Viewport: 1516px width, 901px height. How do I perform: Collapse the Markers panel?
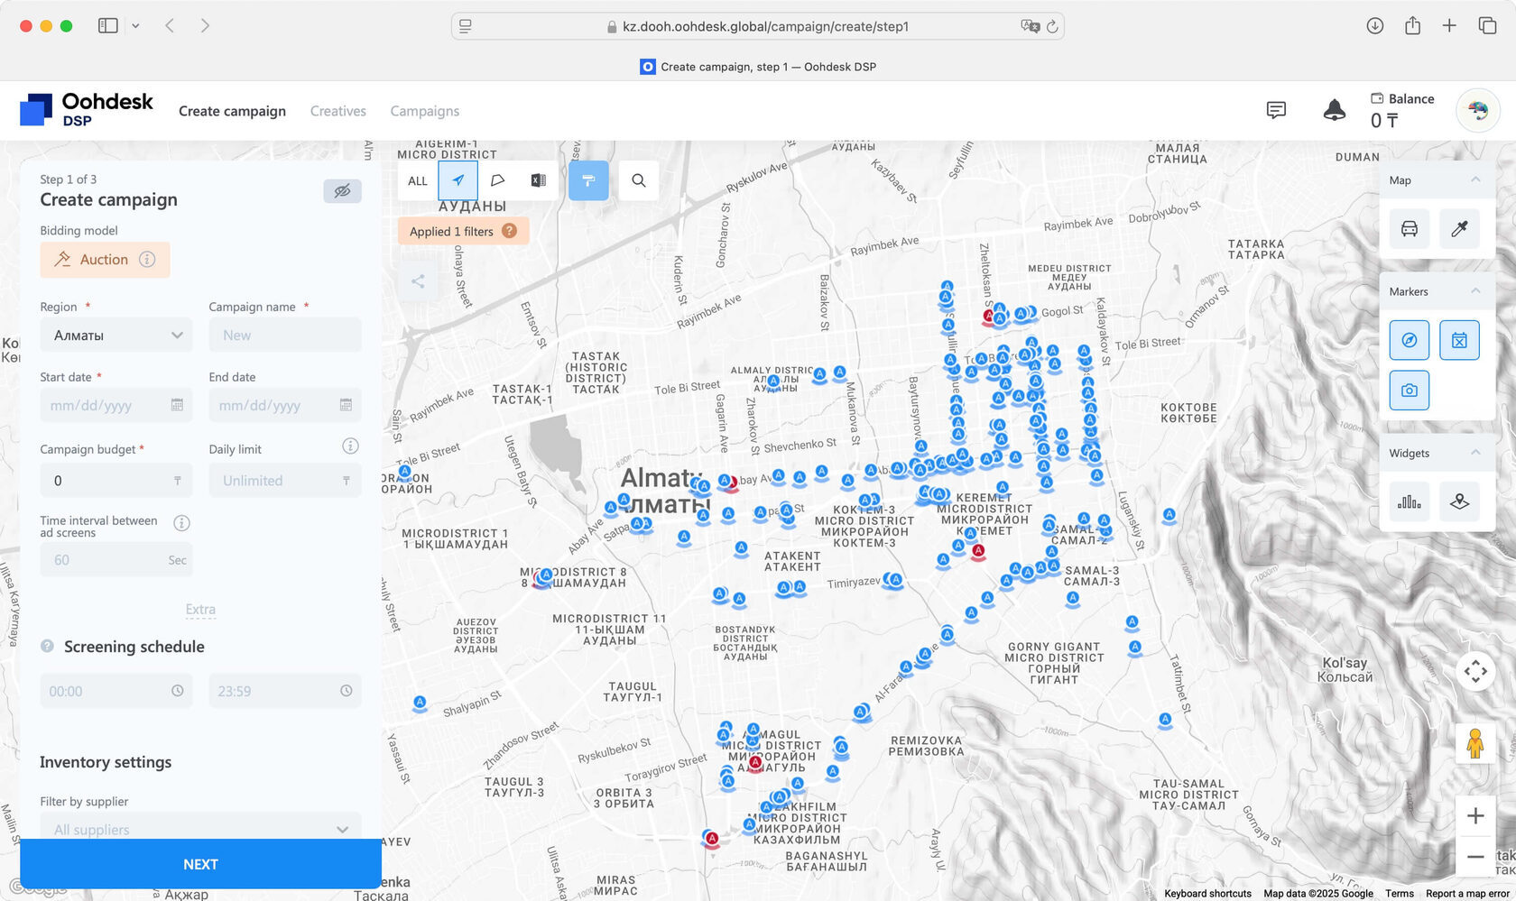click(1475, 291)
